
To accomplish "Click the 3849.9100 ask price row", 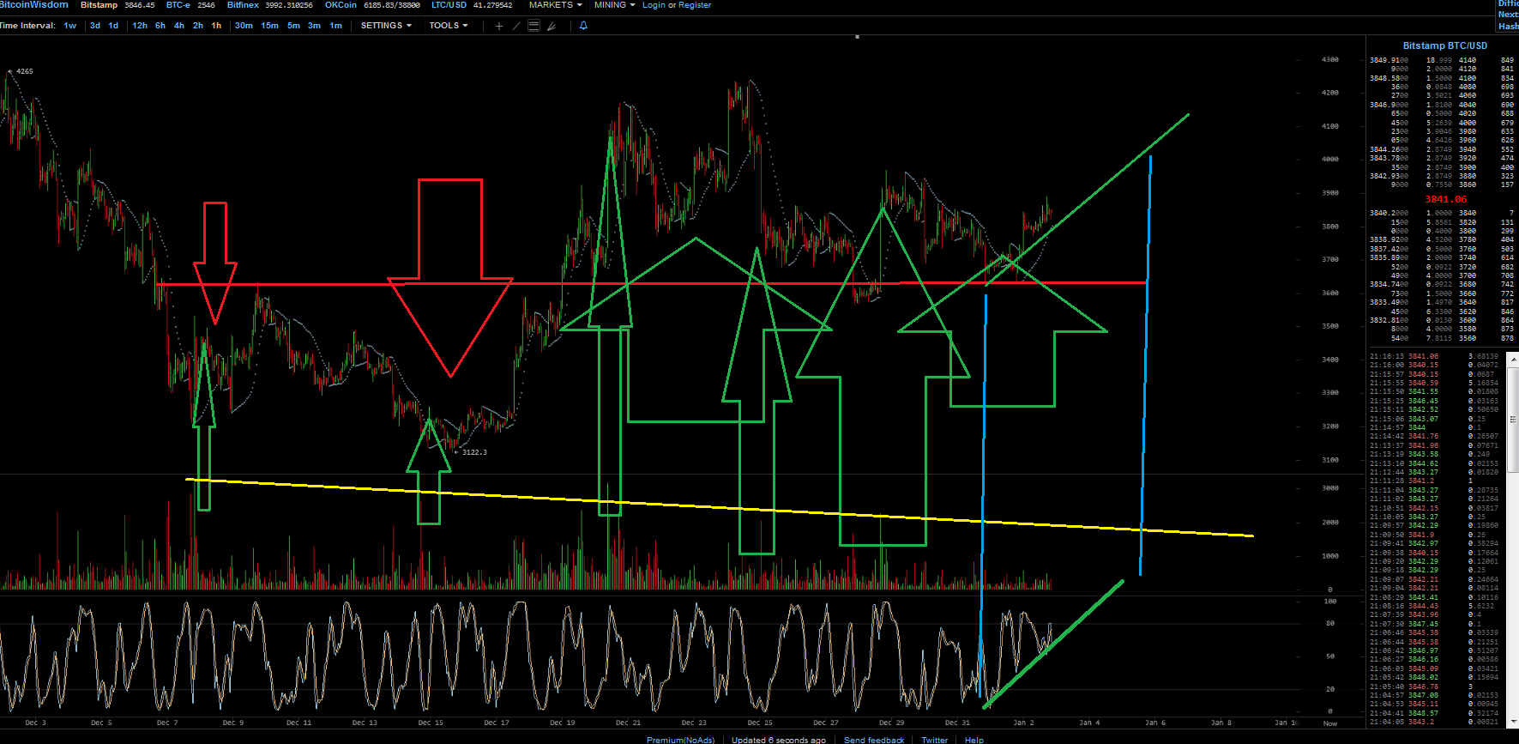I will click(1442, 60).
